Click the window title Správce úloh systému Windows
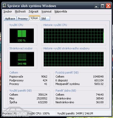113x118 pixels. coord(32,6)
